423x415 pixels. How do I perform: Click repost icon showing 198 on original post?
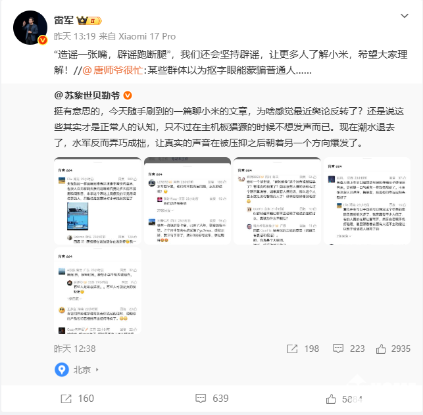292,349
